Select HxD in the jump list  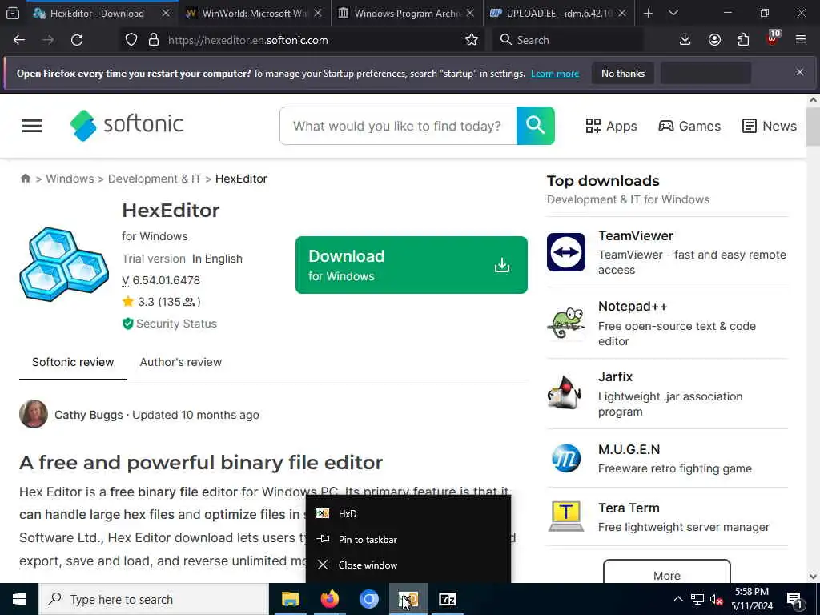[x=408, y=513]
